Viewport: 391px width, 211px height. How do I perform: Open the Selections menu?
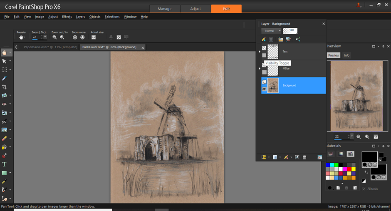click(x=112, y=17)
